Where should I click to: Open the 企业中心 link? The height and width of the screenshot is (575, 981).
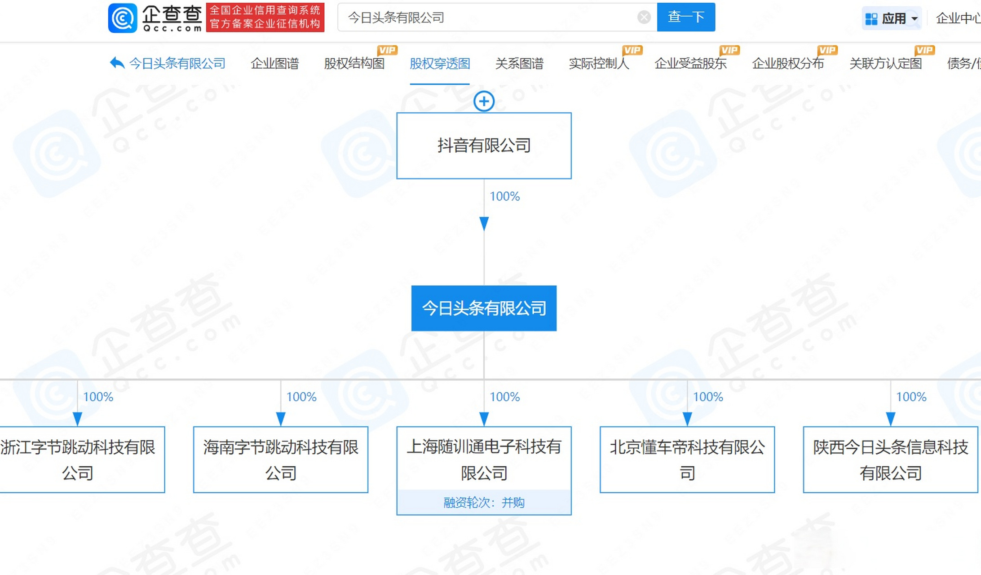(x=959, y=18)
